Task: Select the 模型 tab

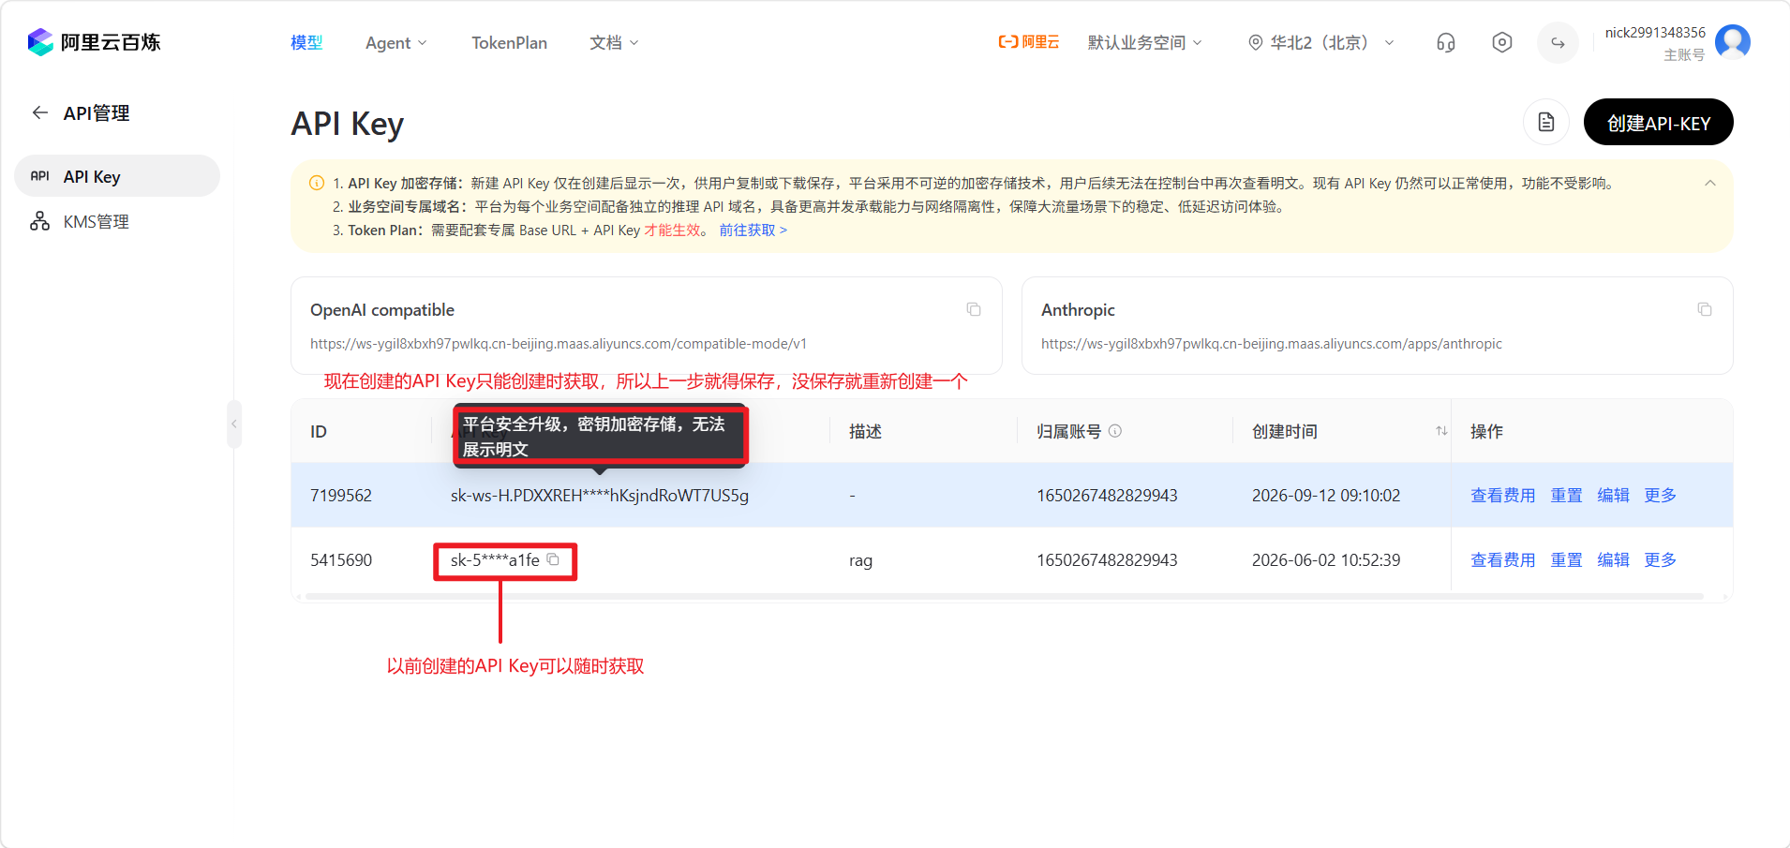Action: [x=306, y=43]
